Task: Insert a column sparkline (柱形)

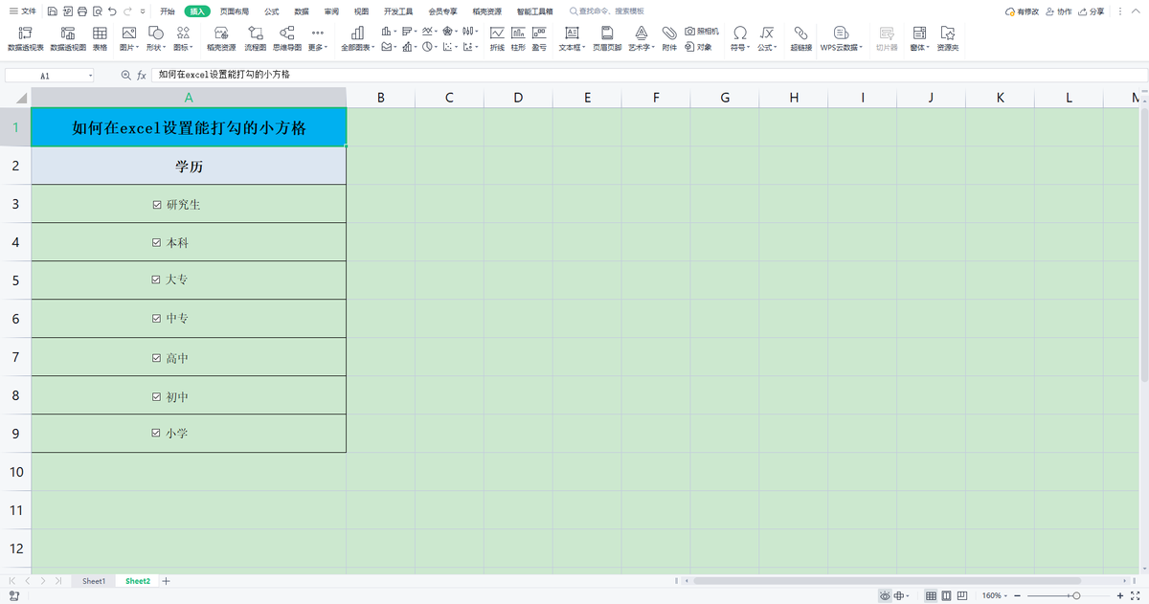Action: click(518, 38)
